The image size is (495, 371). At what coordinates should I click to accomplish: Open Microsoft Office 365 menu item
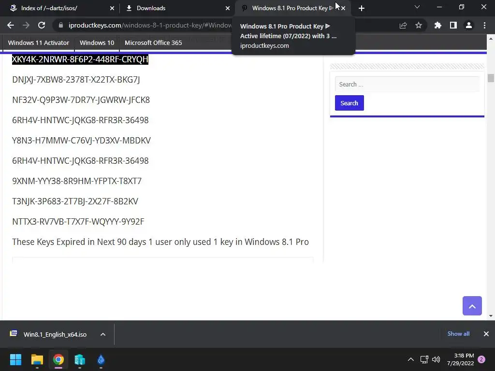(x=153, y=43)
